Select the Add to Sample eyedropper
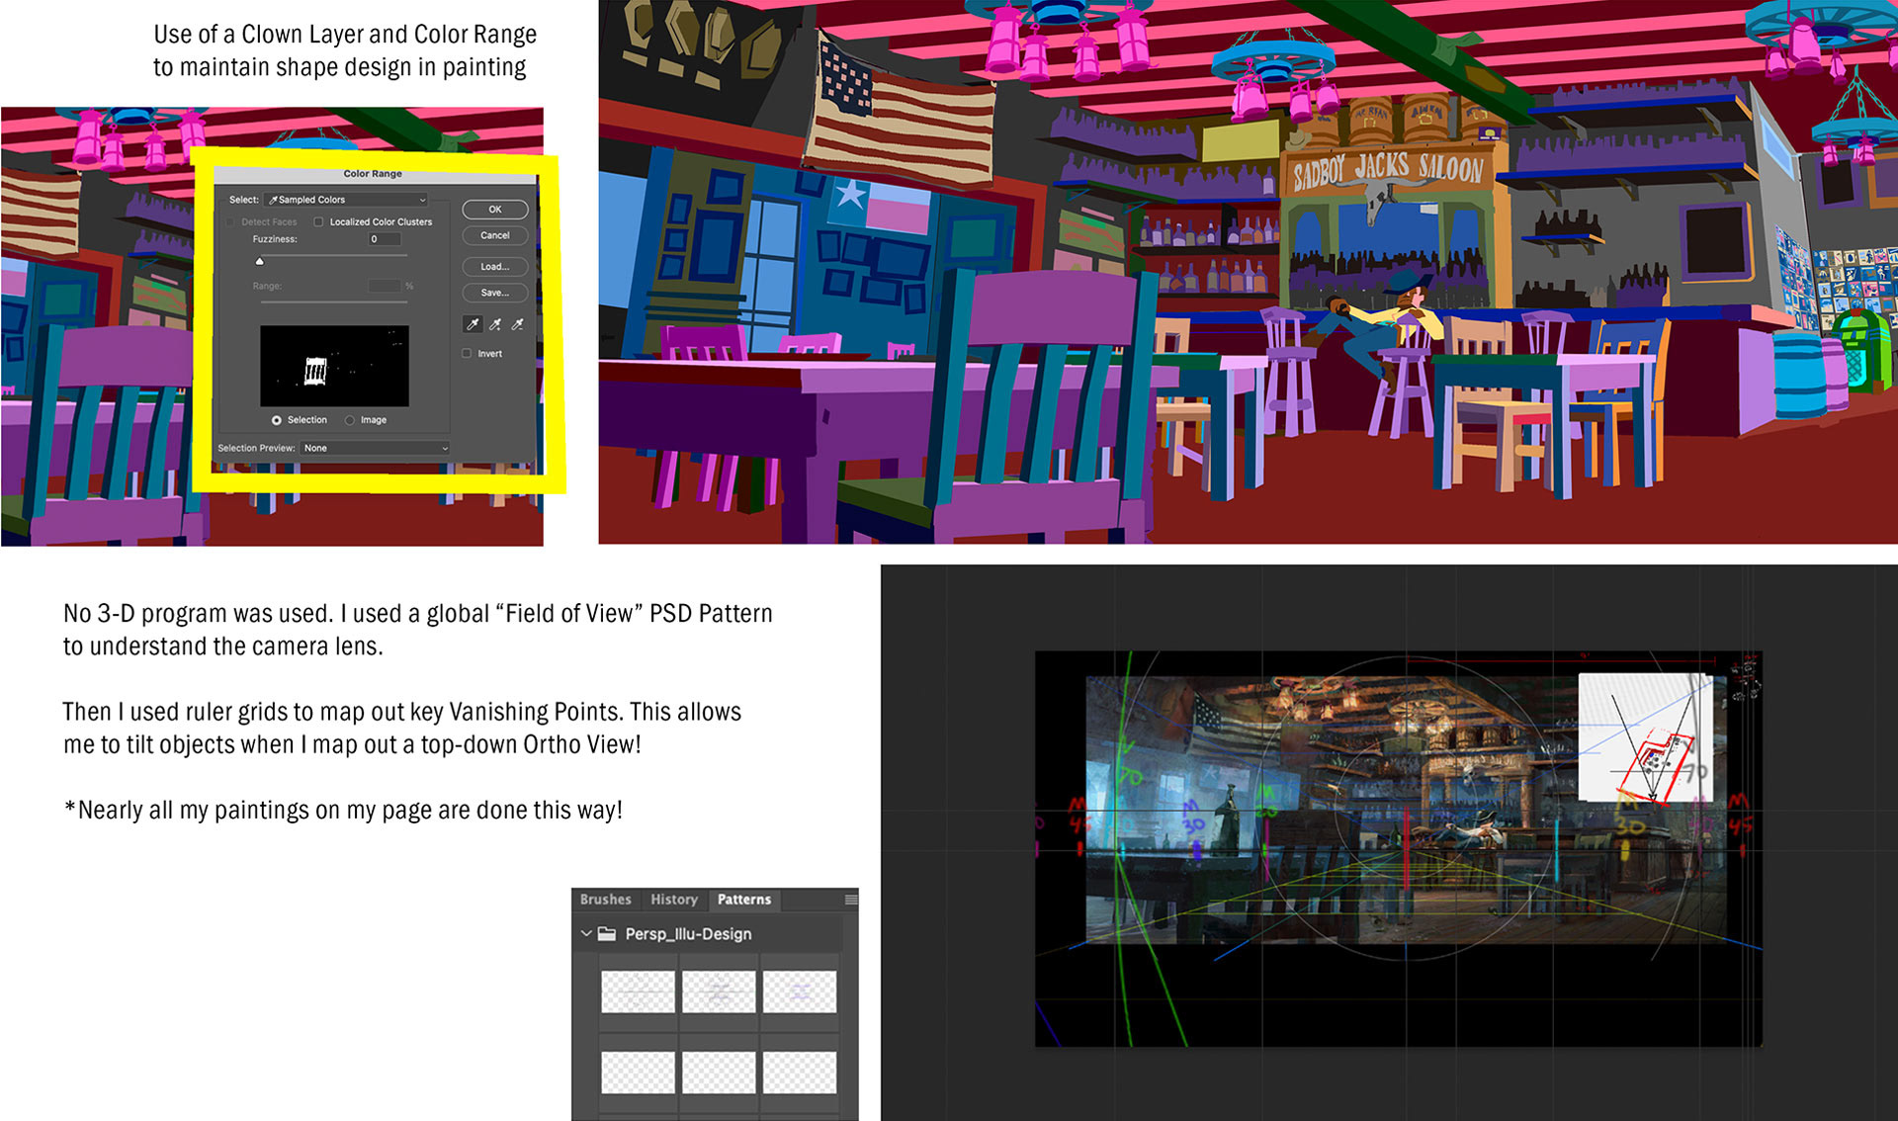Image resolution: width=1898 pixels, height=1121 pixels. tap(495, 324)
